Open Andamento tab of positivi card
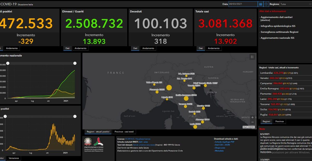The height and width of the screenshot is (161, 312). coord(12,48)
